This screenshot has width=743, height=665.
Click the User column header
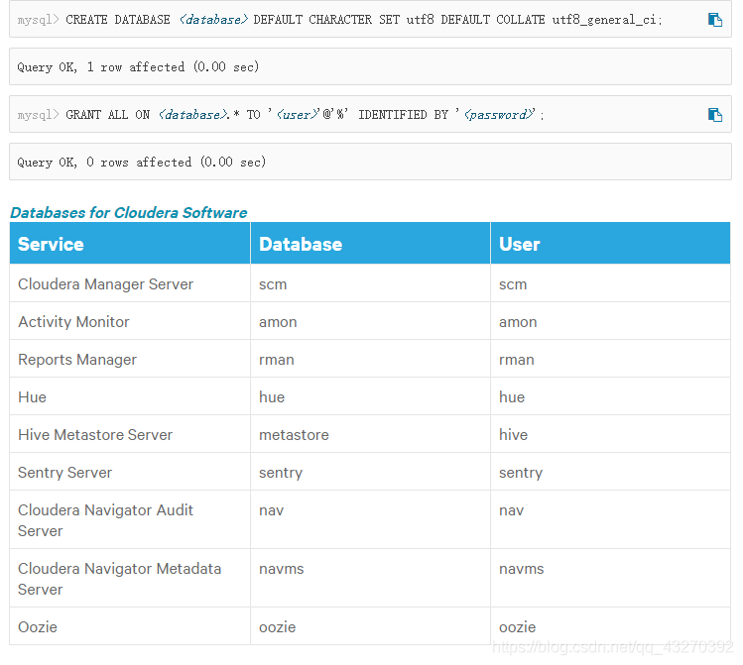coord(610,243)
